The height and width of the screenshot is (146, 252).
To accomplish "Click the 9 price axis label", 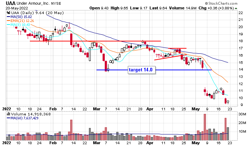I will tap(242, 105).
